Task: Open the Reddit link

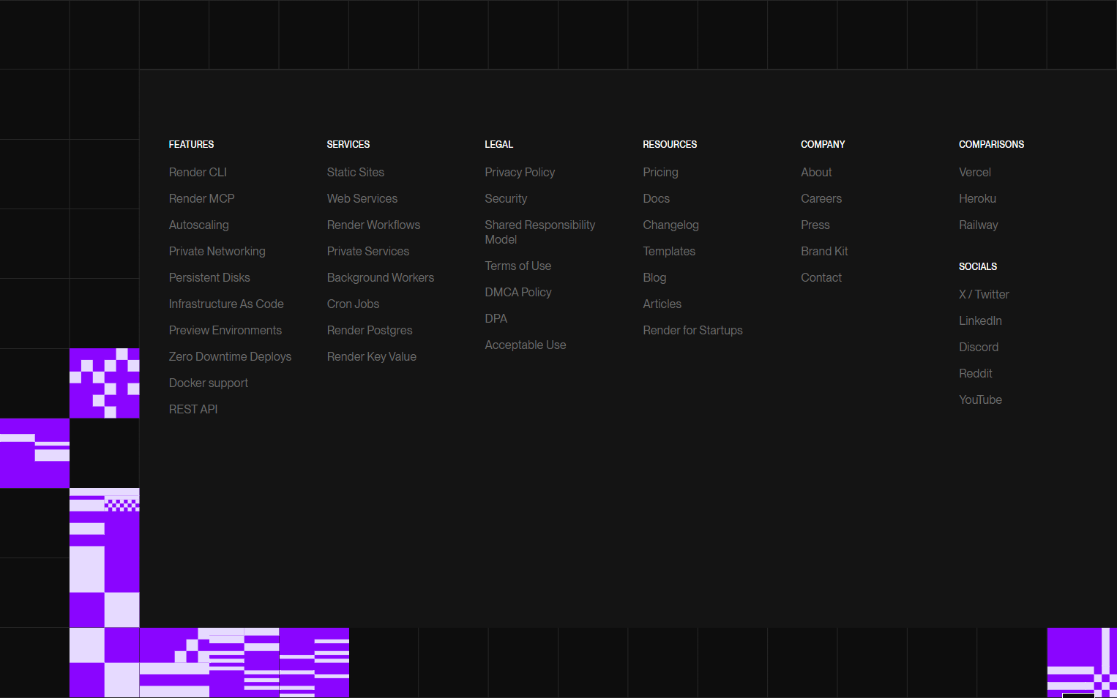Action: [975, 373]
